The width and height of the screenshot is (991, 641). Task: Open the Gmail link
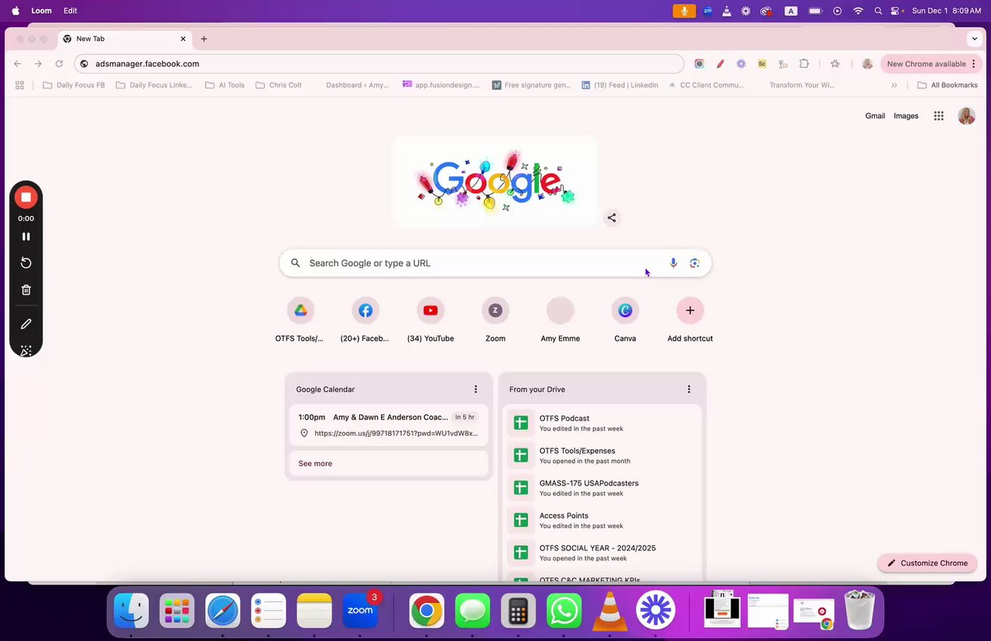875,116
